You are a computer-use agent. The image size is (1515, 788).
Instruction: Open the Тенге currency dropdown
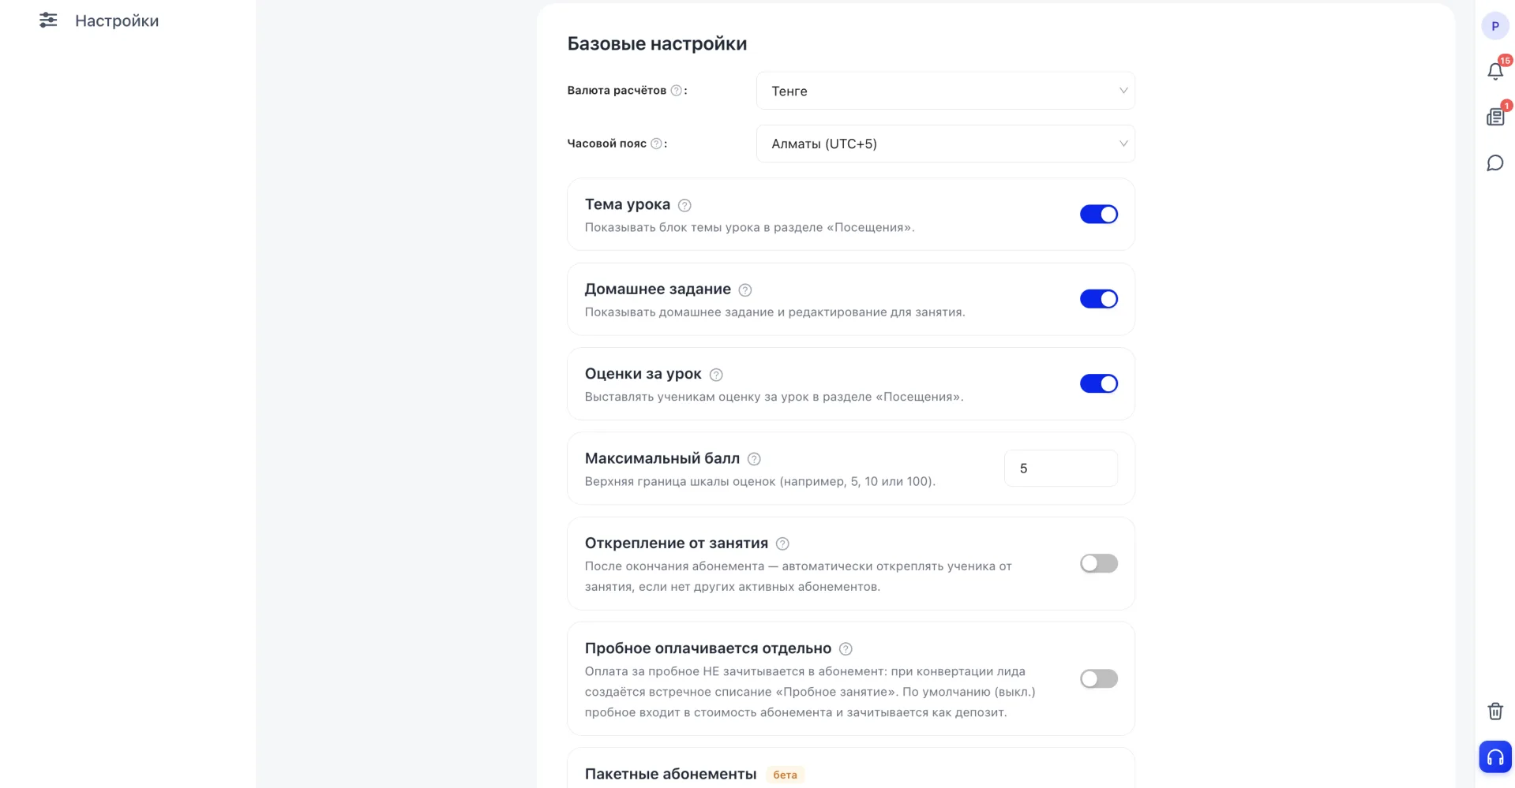point(945,91)
